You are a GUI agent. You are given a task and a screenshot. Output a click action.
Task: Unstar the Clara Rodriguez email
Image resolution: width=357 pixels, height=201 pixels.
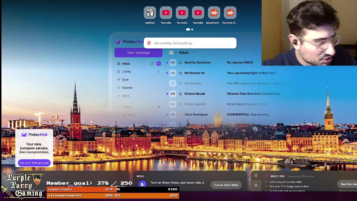[180, 114]
